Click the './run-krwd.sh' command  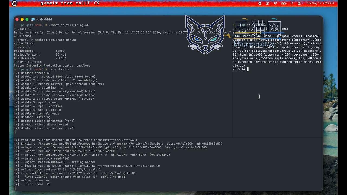pos(60,69)
